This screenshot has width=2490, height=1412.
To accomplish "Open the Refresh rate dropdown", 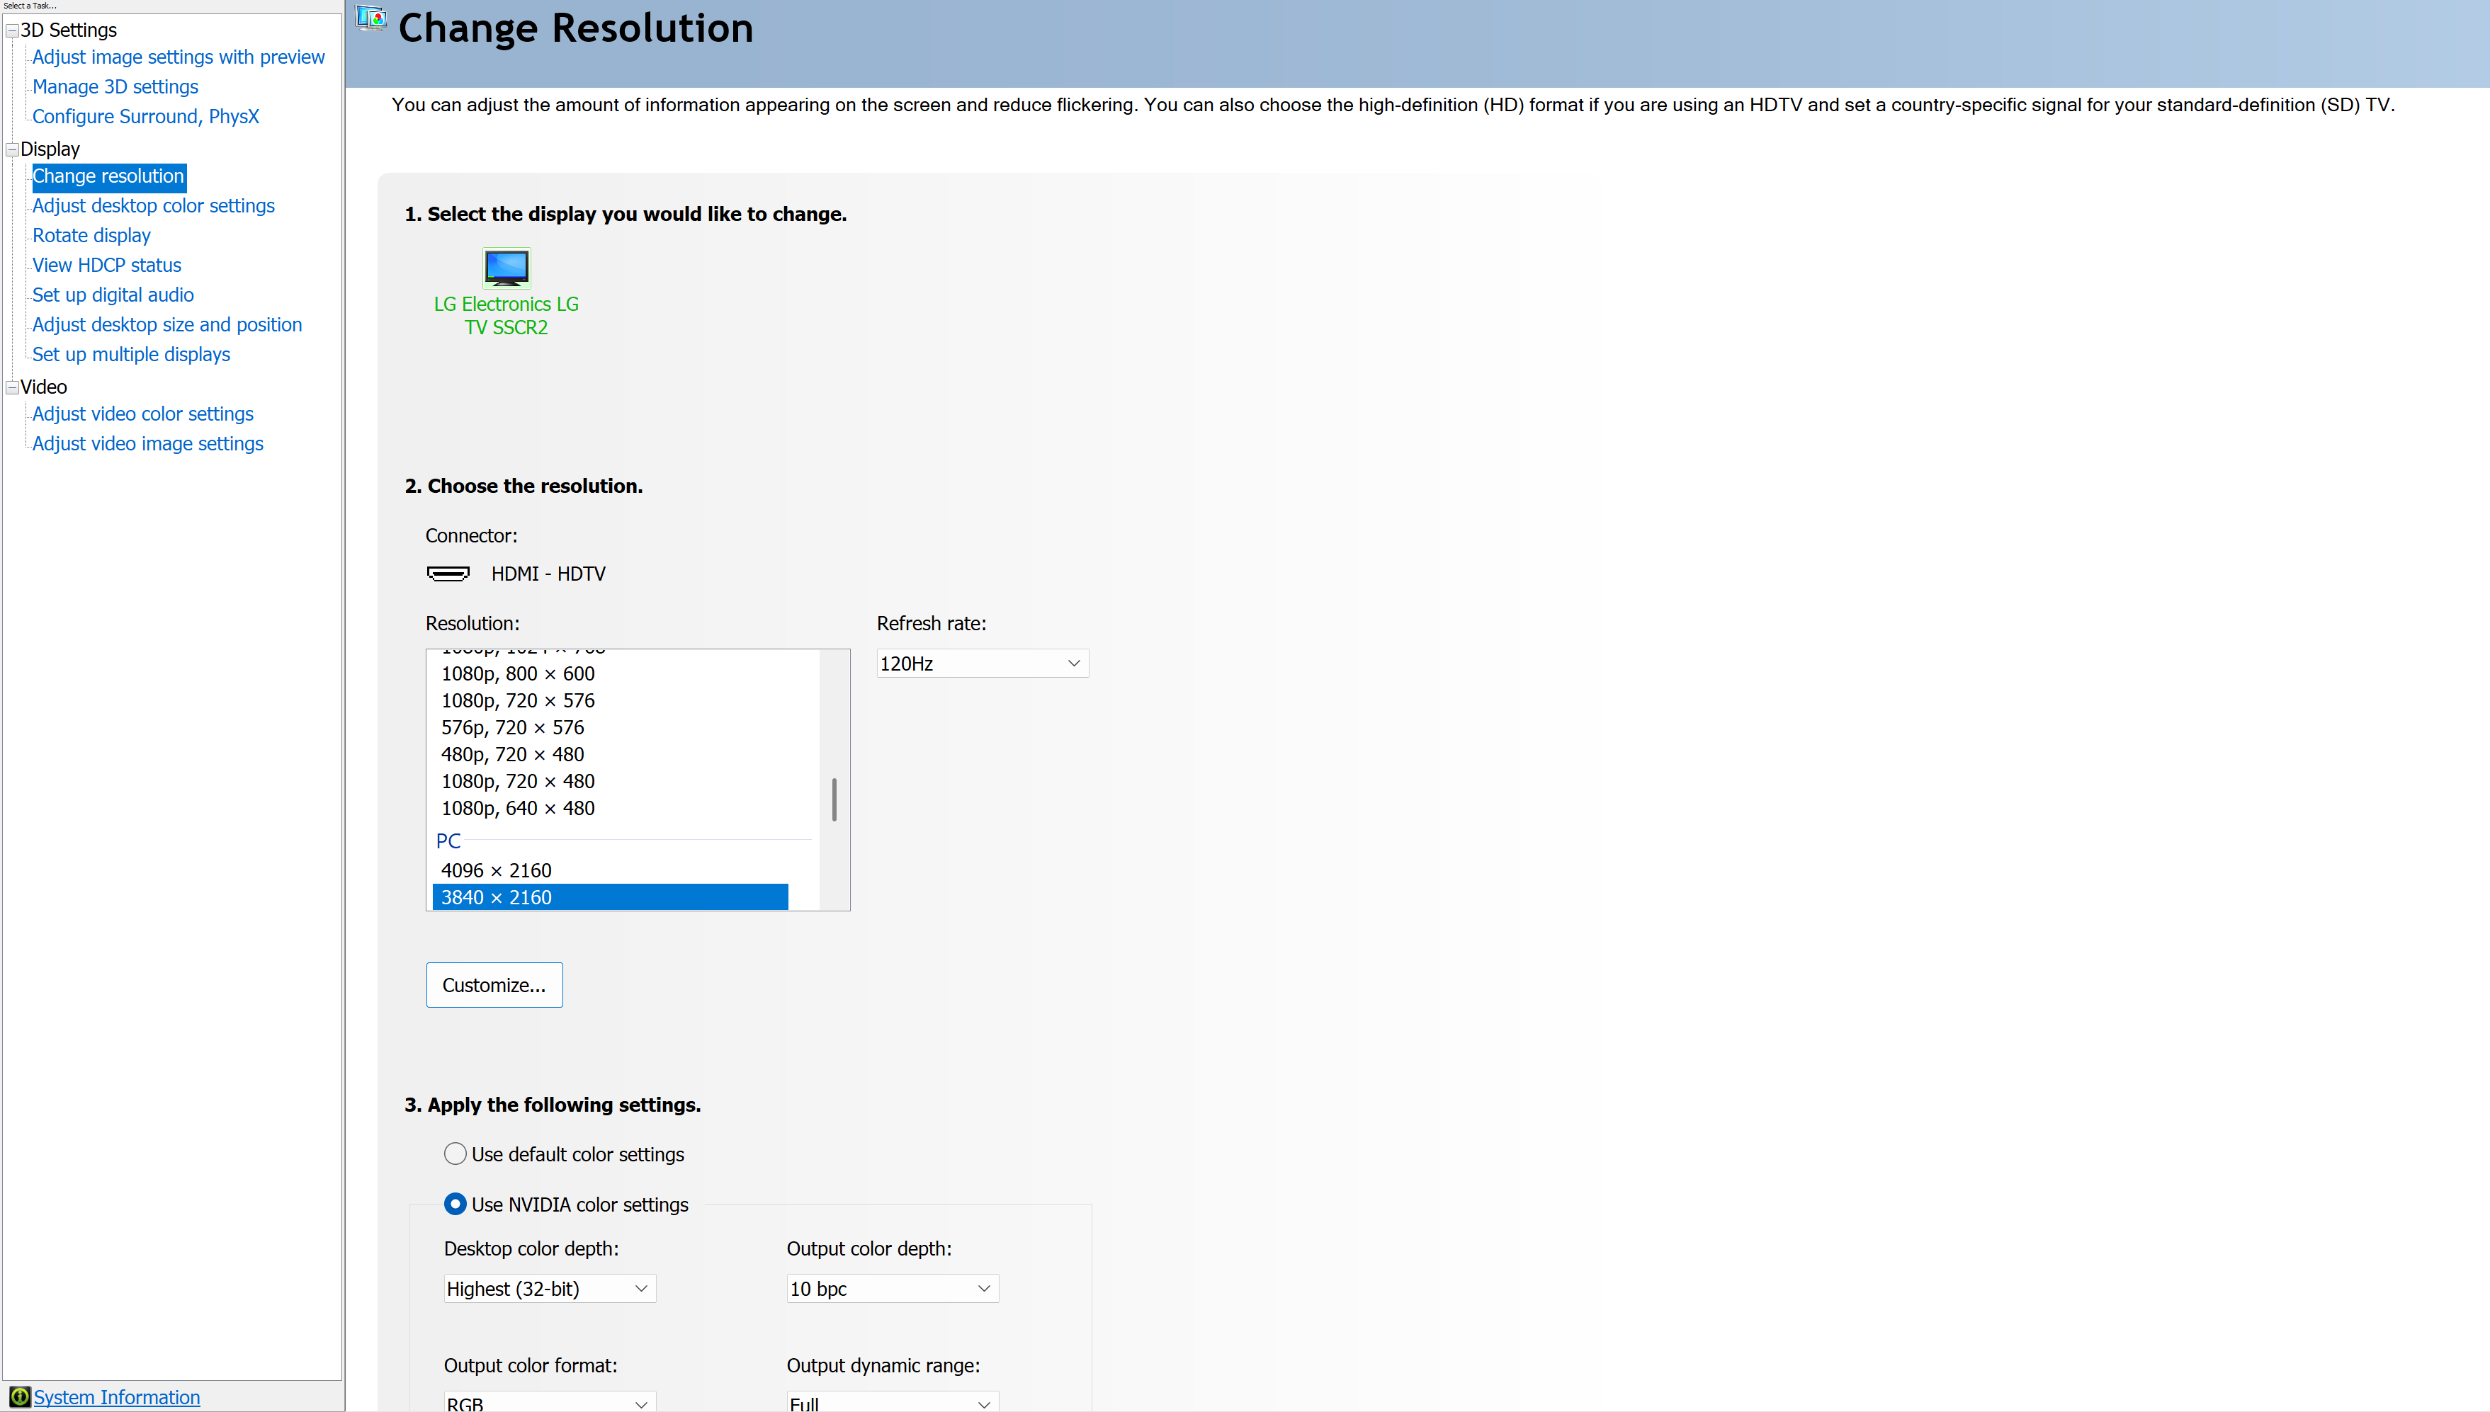I will 982,664.
